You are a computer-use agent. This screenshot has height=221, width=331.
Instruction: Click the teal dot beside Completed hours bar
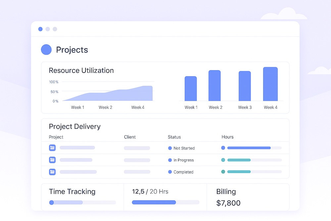223,172
